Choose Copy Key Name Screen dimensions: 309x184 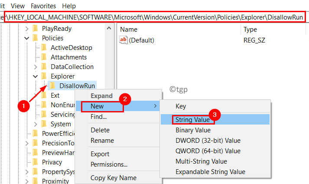click(118, 178)
